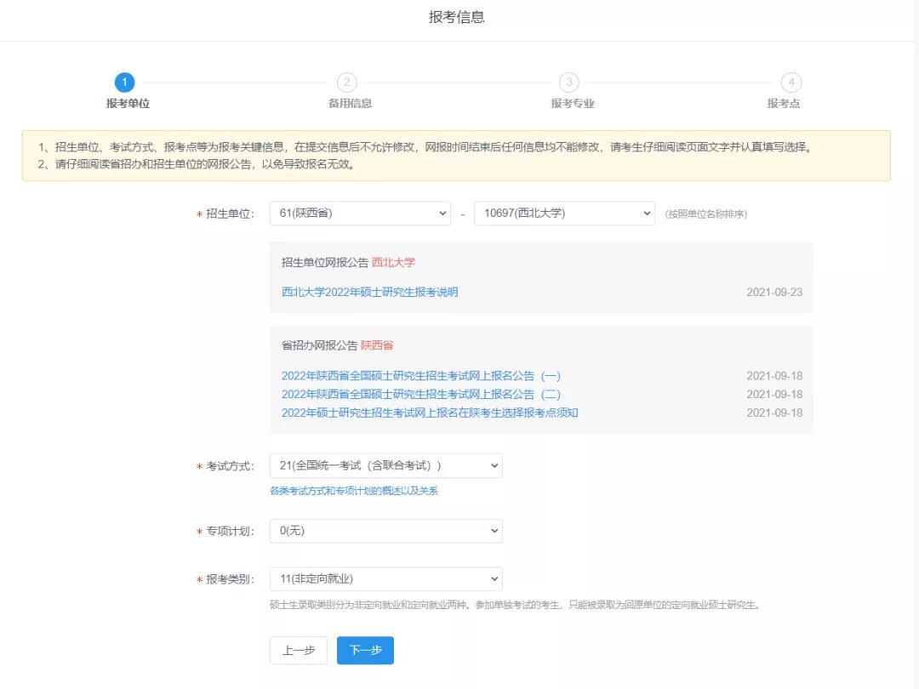Click the 招生单位网报公告 heading
919x689 pixels.
[x=325, y=263]
